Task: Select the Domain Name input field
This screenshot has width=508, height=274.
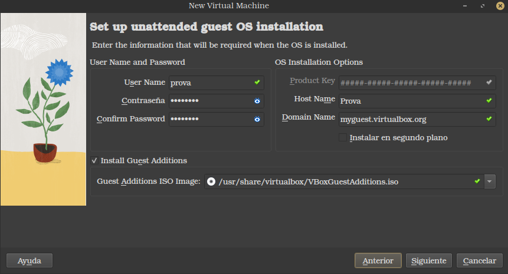Action: click(410, 119)
